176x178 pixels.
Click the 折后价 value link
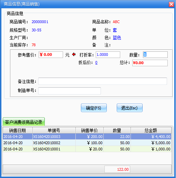pos(96,63)
